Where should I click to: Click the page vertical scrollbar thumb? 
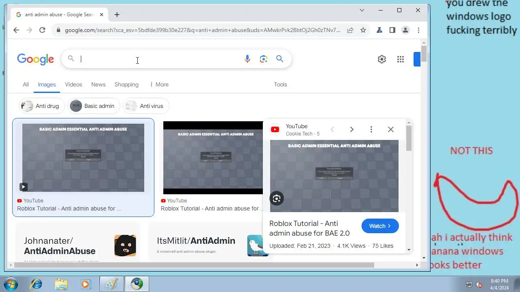coord(424,54)
